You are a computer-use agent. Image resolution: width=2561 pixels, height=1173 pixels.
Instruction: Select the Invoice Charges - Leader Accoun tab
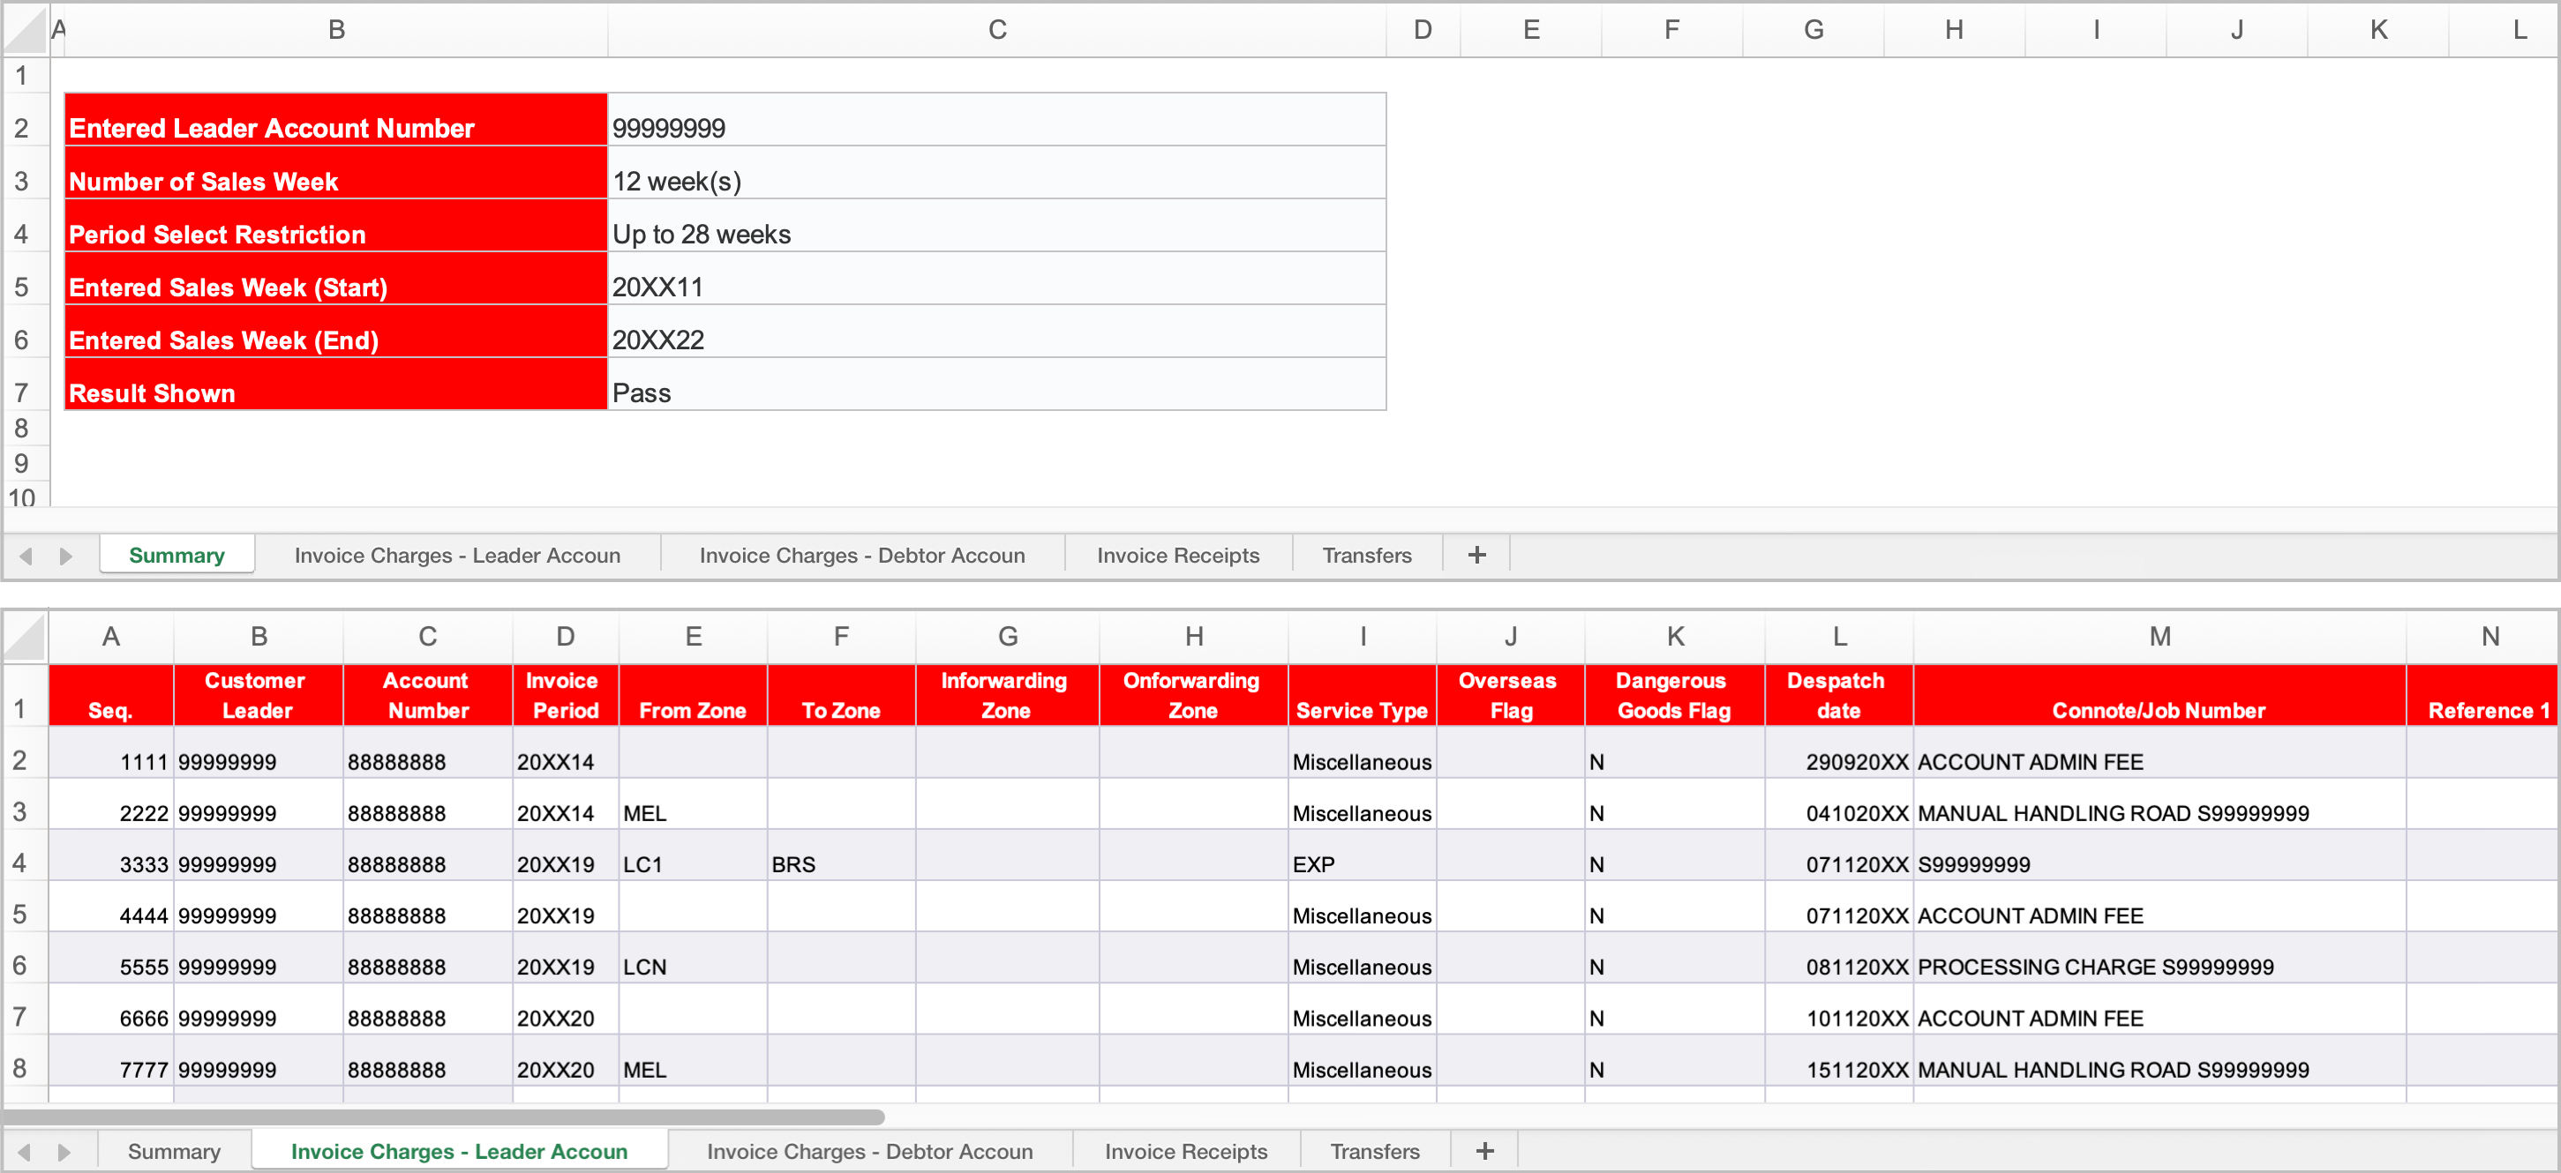[x=458, y=1150]
